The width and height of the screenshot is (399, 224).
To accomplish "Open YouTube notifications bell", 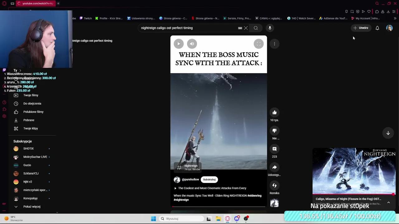I will pyautogui.click(x=377, y=28).
